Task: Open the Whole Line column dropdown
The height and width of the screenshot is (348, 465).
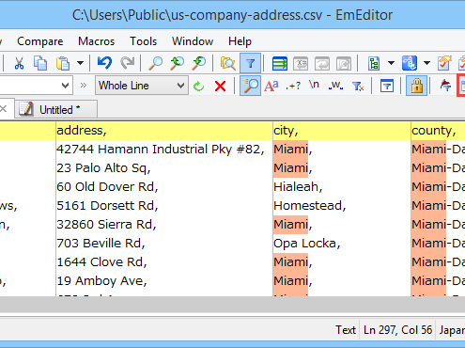Action: (x=142, y=86)
